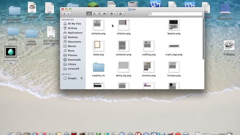The width and height of the screenshot is (240, 135).
Task: Select jar alias file on desktop
Action: 32,7
